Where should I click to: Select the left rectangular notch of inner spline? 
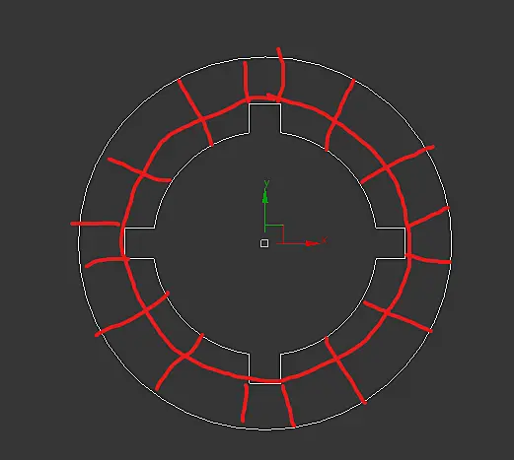140,242
